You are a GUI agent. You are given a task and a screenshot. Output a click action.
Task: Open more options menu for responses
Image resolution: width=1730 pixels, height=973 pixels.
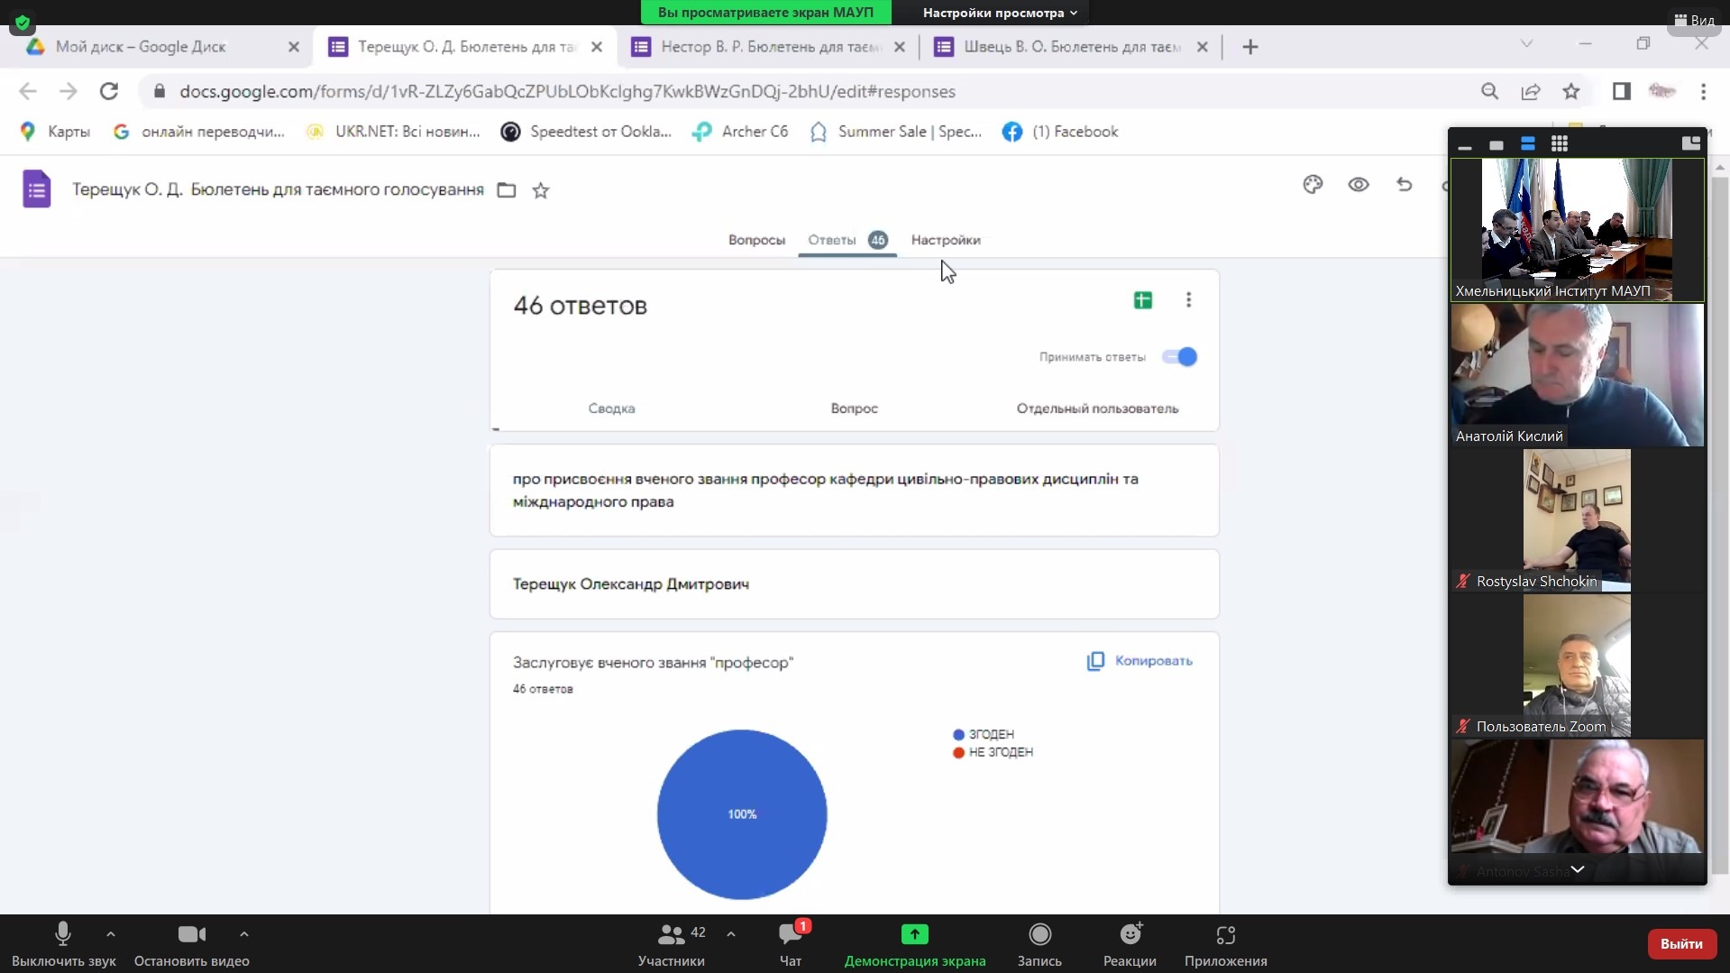tap(1188, 300)
